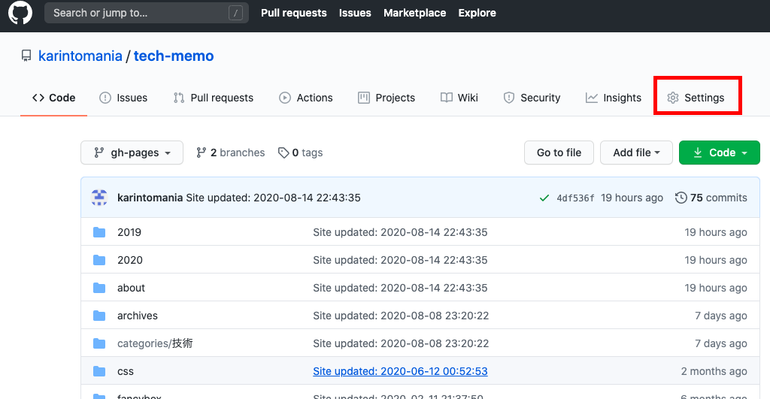The width and height of the screenshot is (770, 399).
Task: Click the repository book icon beside karintomania
Action: point(26,56)
